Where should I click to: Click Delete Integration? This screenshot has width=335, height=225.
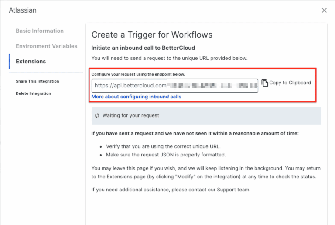33,93
